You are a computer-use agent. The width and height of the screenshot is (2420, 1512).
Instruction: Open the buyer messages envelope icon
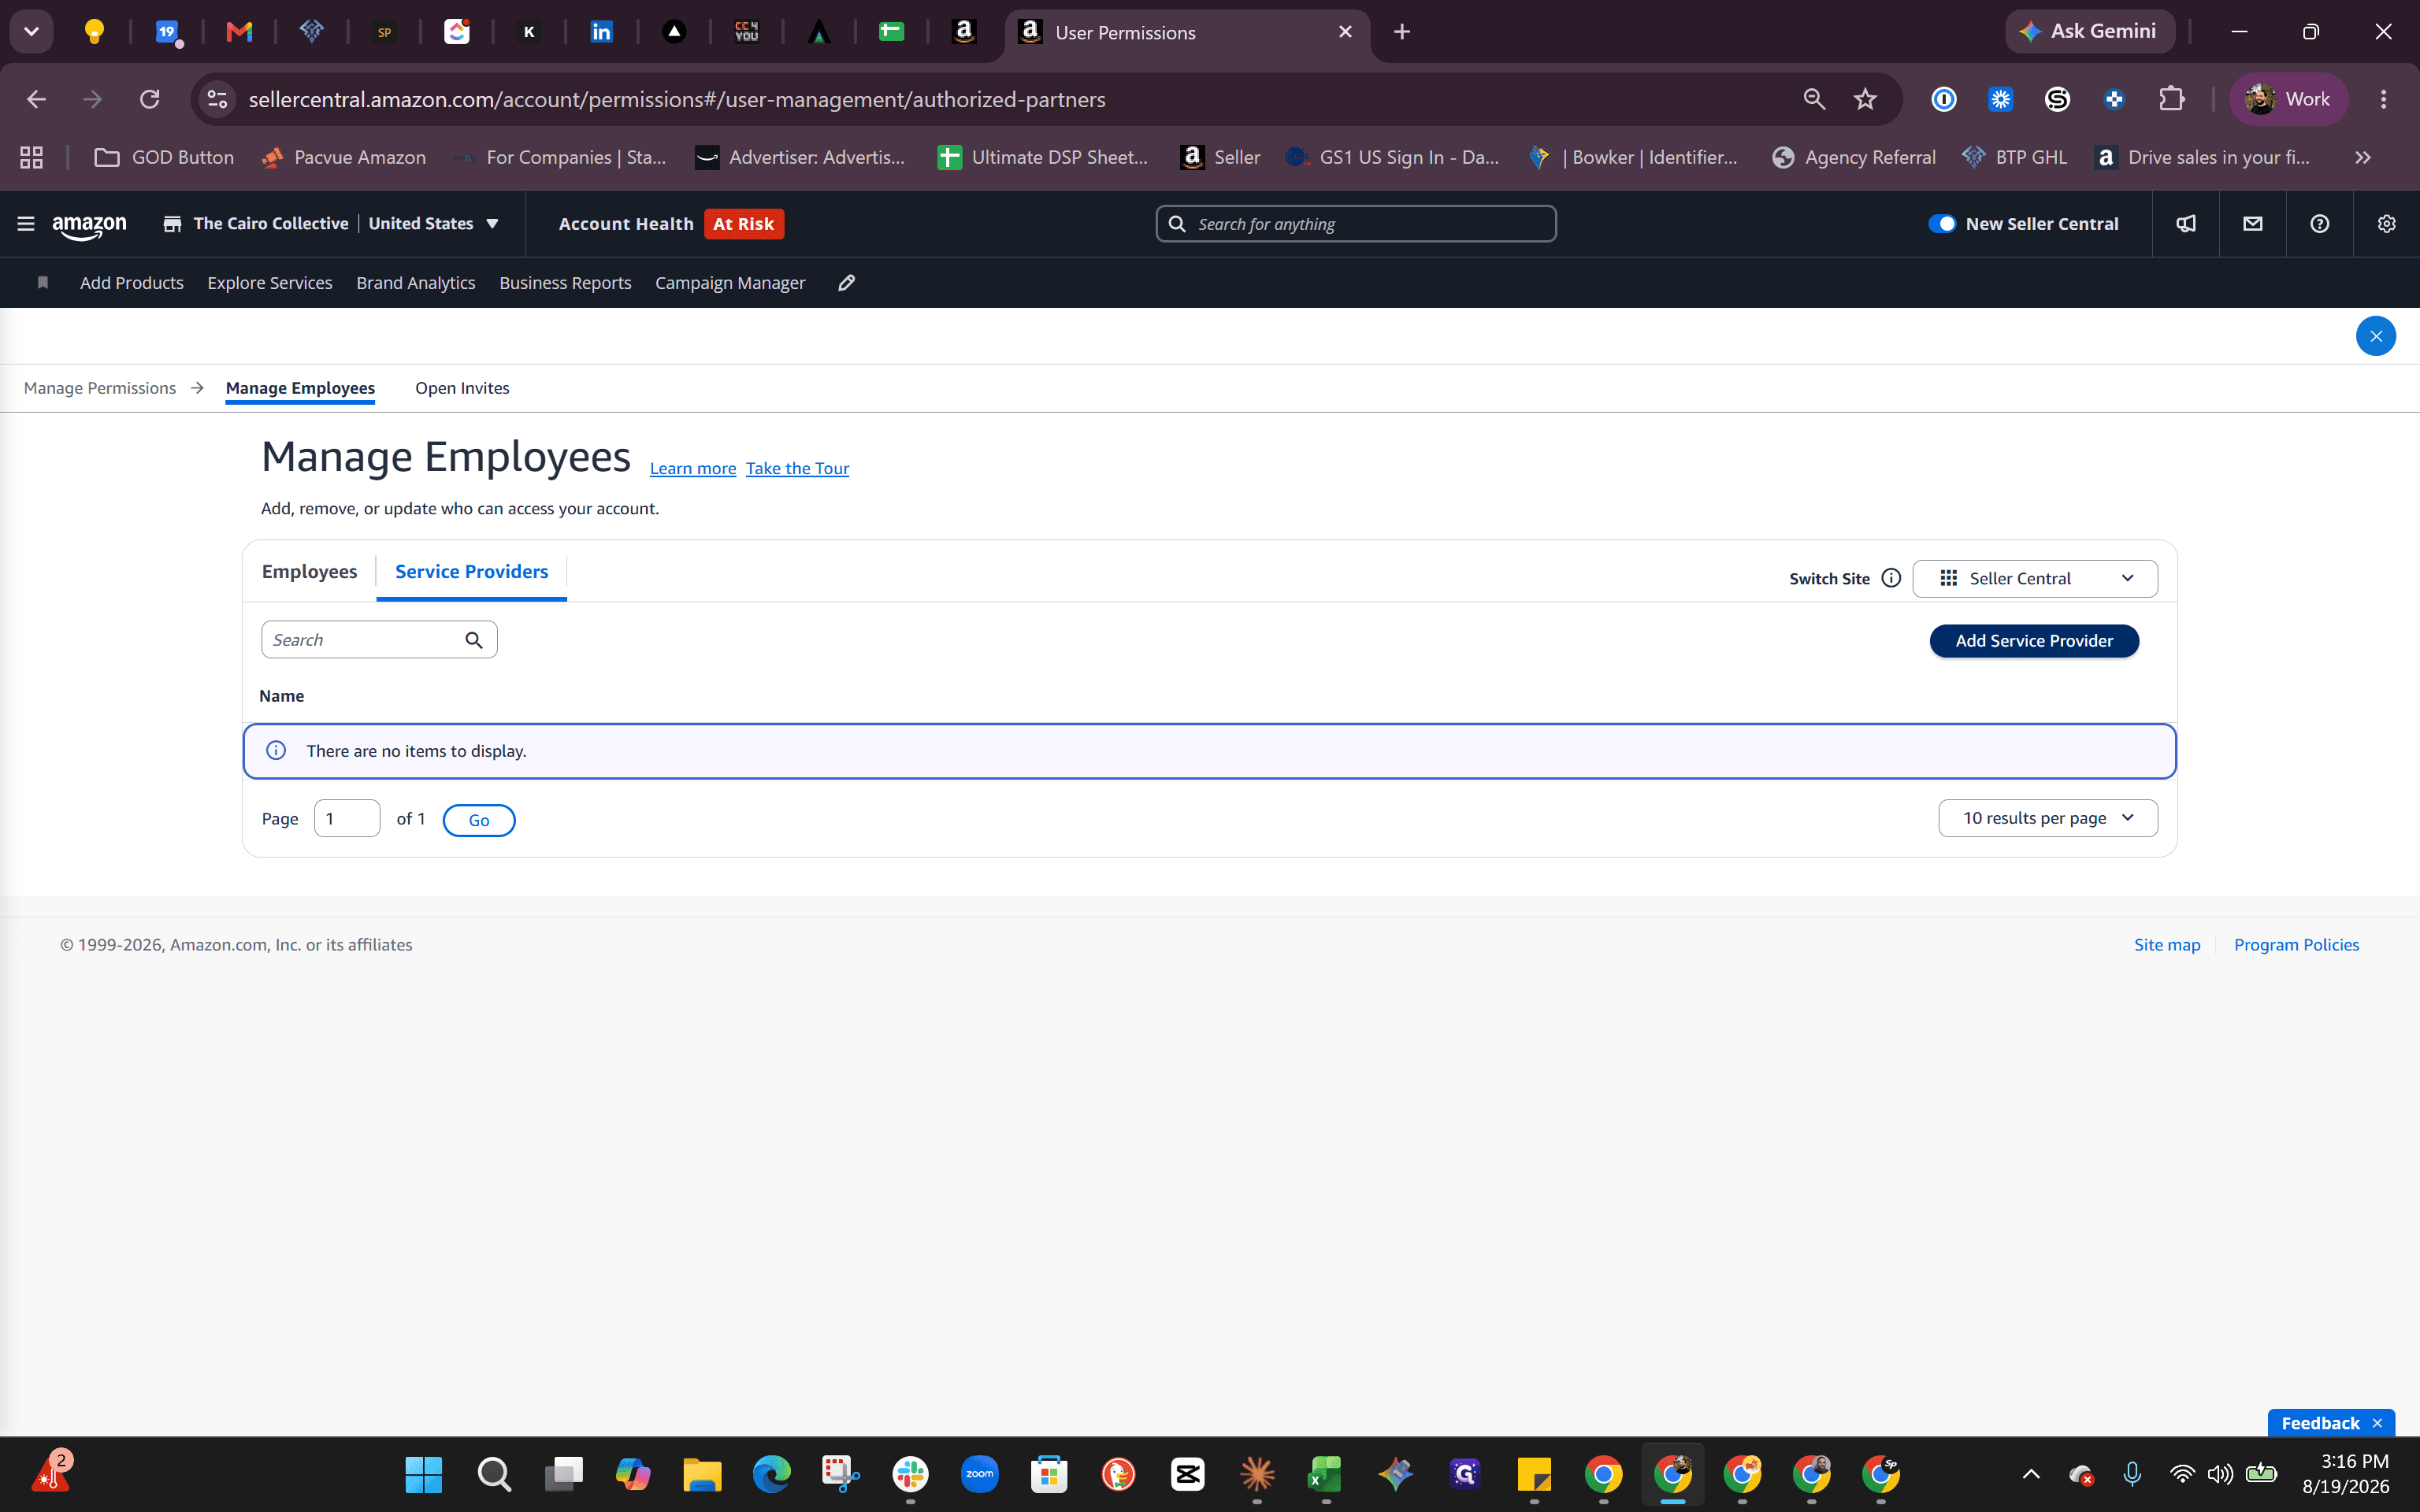[2253, 224]
